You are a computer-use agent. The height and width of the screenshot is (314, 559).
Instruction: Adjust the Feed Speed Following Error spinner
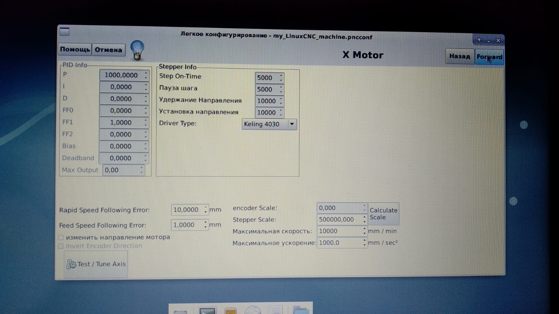pos(206,225)
